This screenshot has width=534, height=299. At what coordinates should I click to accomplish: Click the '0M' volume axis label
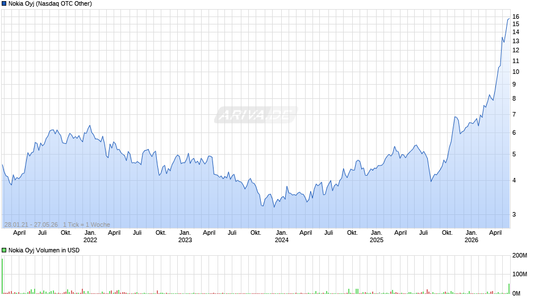(516, 293)
